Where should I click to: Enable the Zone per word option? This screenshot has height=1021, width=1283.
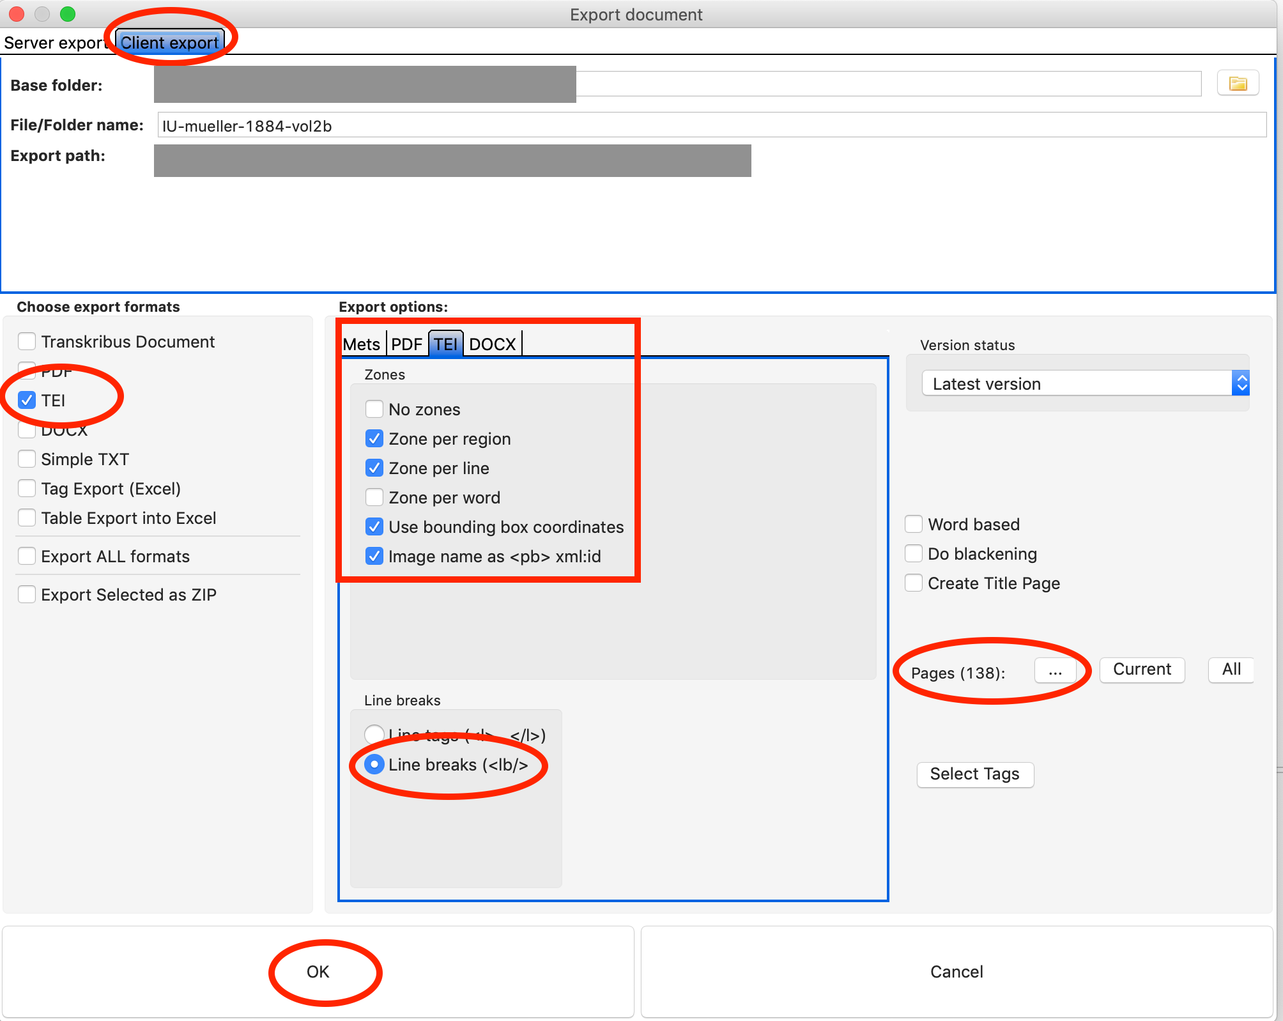tap(374, 497)
